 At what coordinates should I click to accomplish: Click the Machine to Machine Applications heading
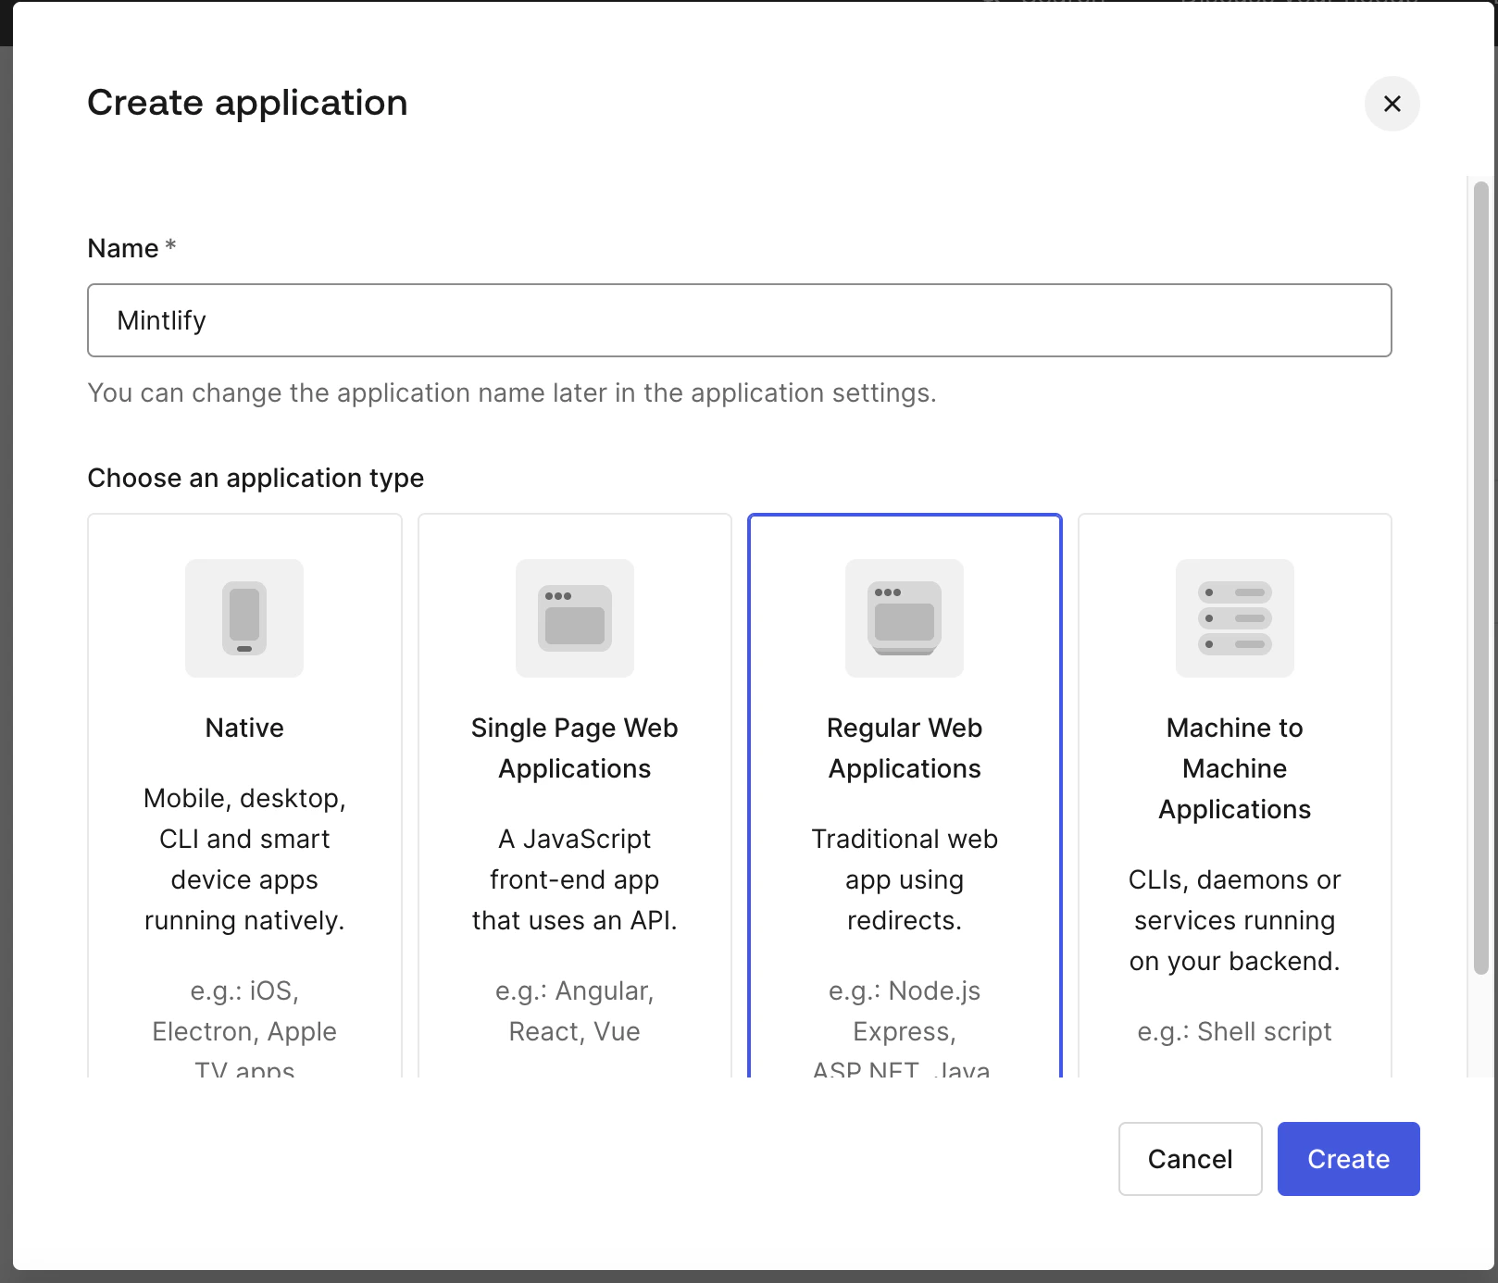1234,767
